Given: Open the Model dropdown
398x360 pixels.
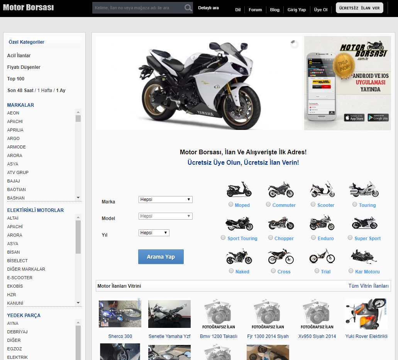Looking at the screenshot, I should click(166, 216).
